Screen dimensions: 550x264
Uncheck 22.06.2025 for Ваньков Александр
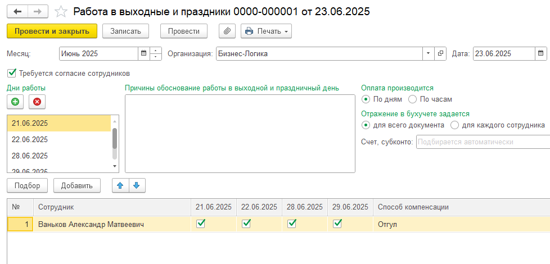tap(246, 224)
